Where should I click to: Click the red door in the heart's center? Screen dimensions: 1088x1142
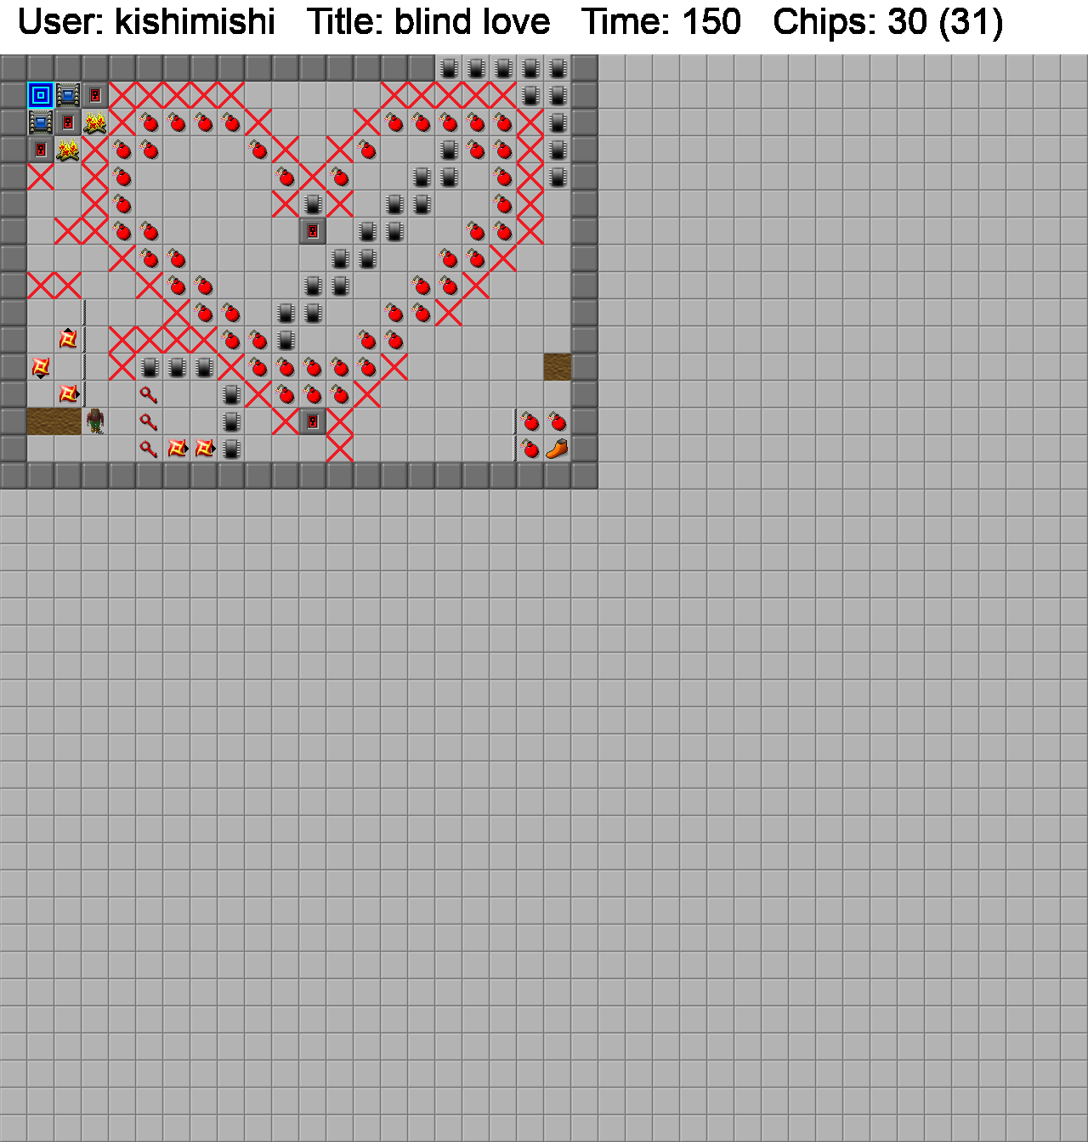313,231
